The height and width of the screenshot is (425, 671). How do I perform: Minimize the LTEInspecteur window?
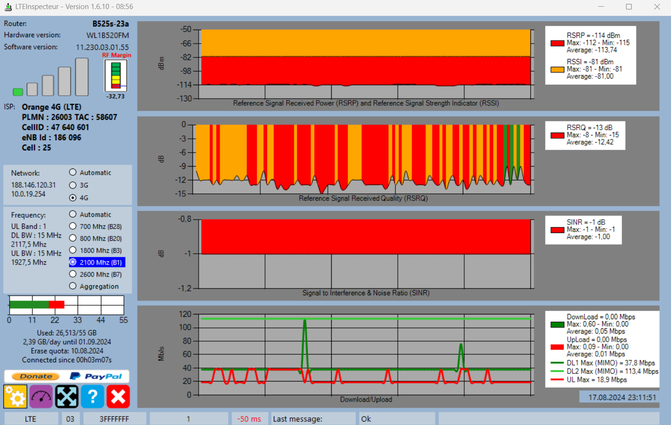601,7
